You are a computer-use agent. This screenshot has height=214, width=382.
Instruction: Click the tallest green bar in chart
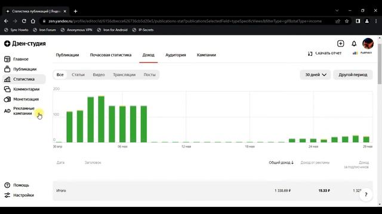(x=101, y=119)
